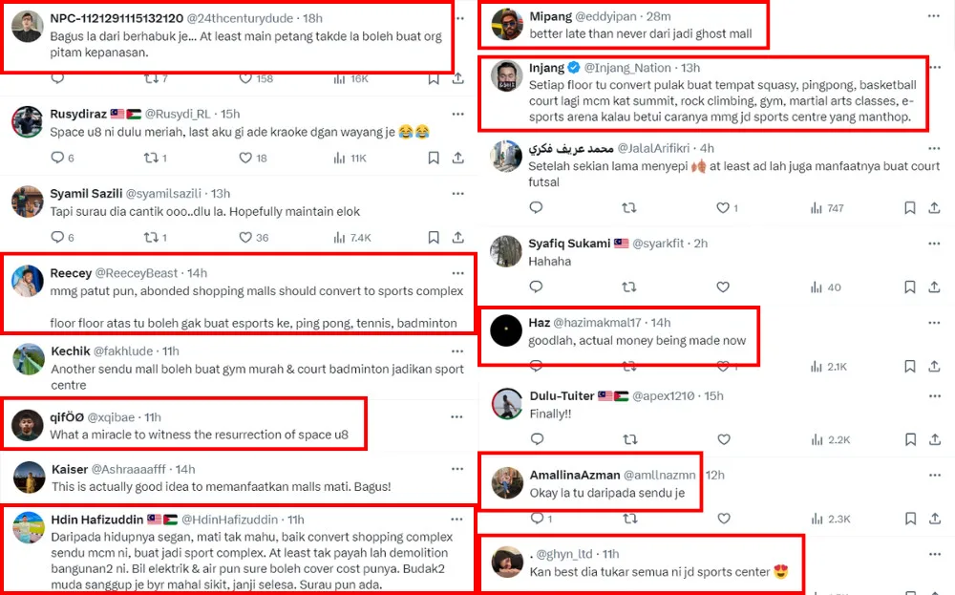Click share icon on AmallinaAzman's tweet

coord(935,519)
